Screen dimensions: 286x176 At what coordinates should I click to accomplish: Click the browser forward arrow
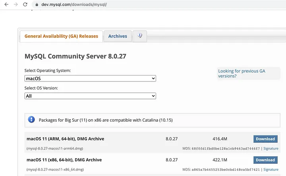tap(16, 4)
